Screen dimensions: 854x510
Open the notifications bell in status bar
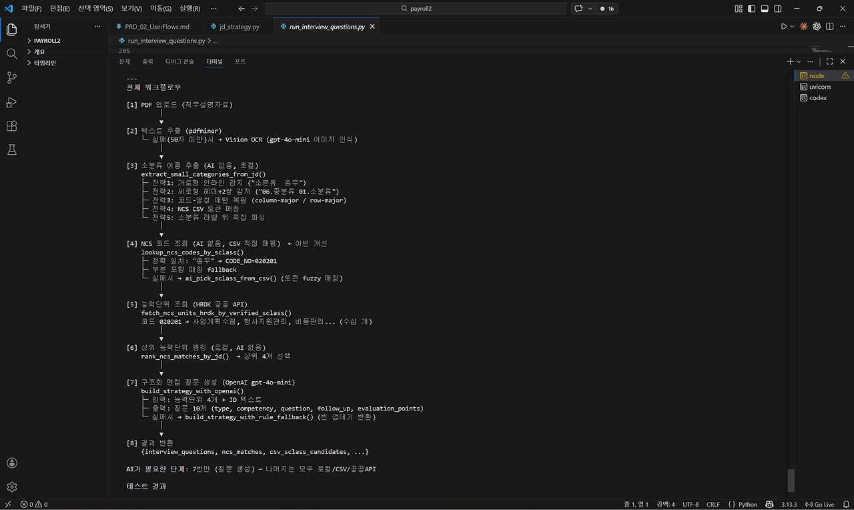845,505
